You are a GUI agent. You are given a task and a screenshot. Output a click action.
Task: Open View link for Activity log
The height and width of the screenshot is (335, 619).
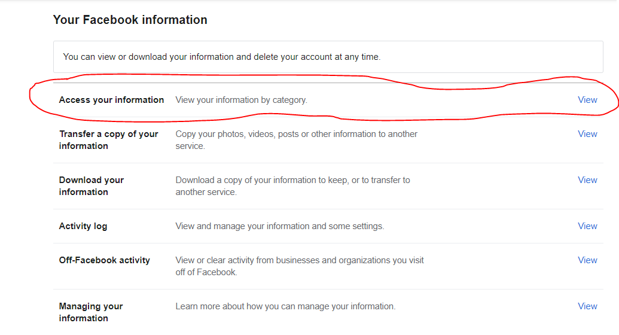tap(587, 226)
